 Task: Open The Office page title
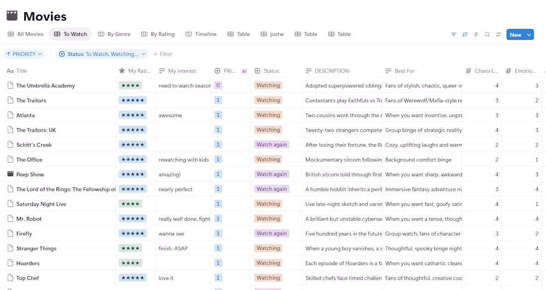[x=29, y=159]
